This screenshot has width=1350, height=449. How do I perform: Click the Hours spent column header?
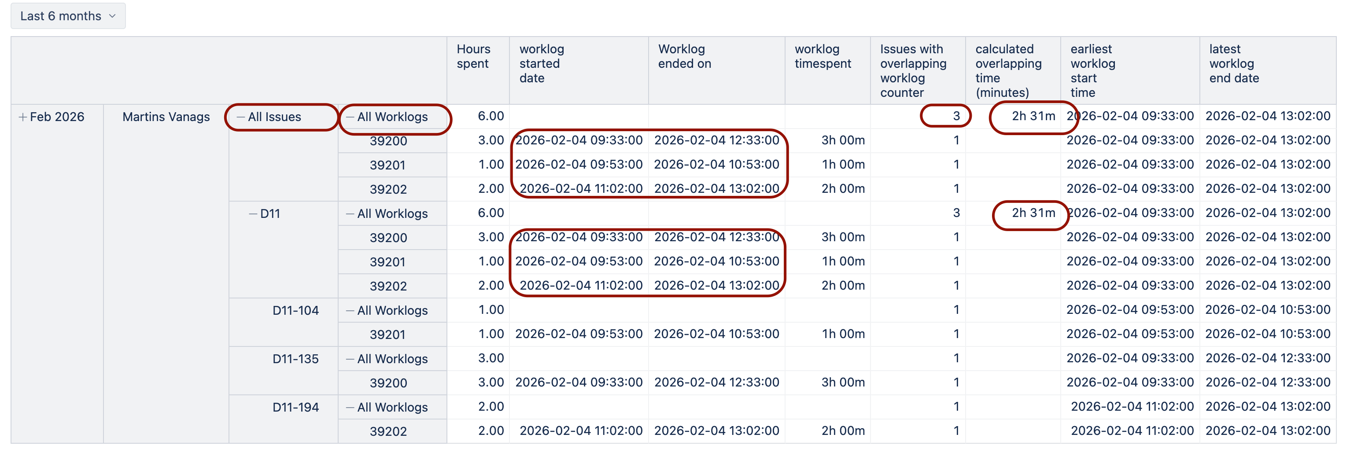point(473,57)
